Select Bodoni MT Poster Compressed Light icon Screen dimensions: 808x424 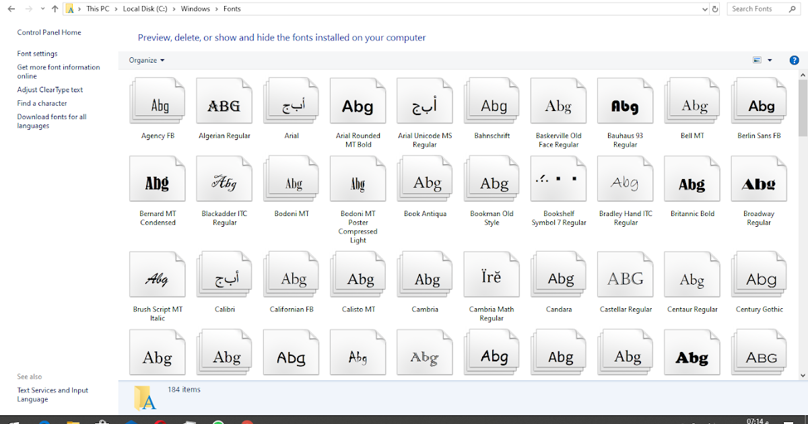[x=358, y=179]
